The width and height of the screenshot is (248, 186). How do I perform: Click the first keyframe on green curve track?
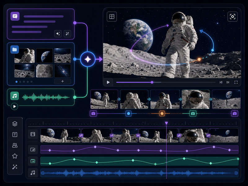(50, 163)
